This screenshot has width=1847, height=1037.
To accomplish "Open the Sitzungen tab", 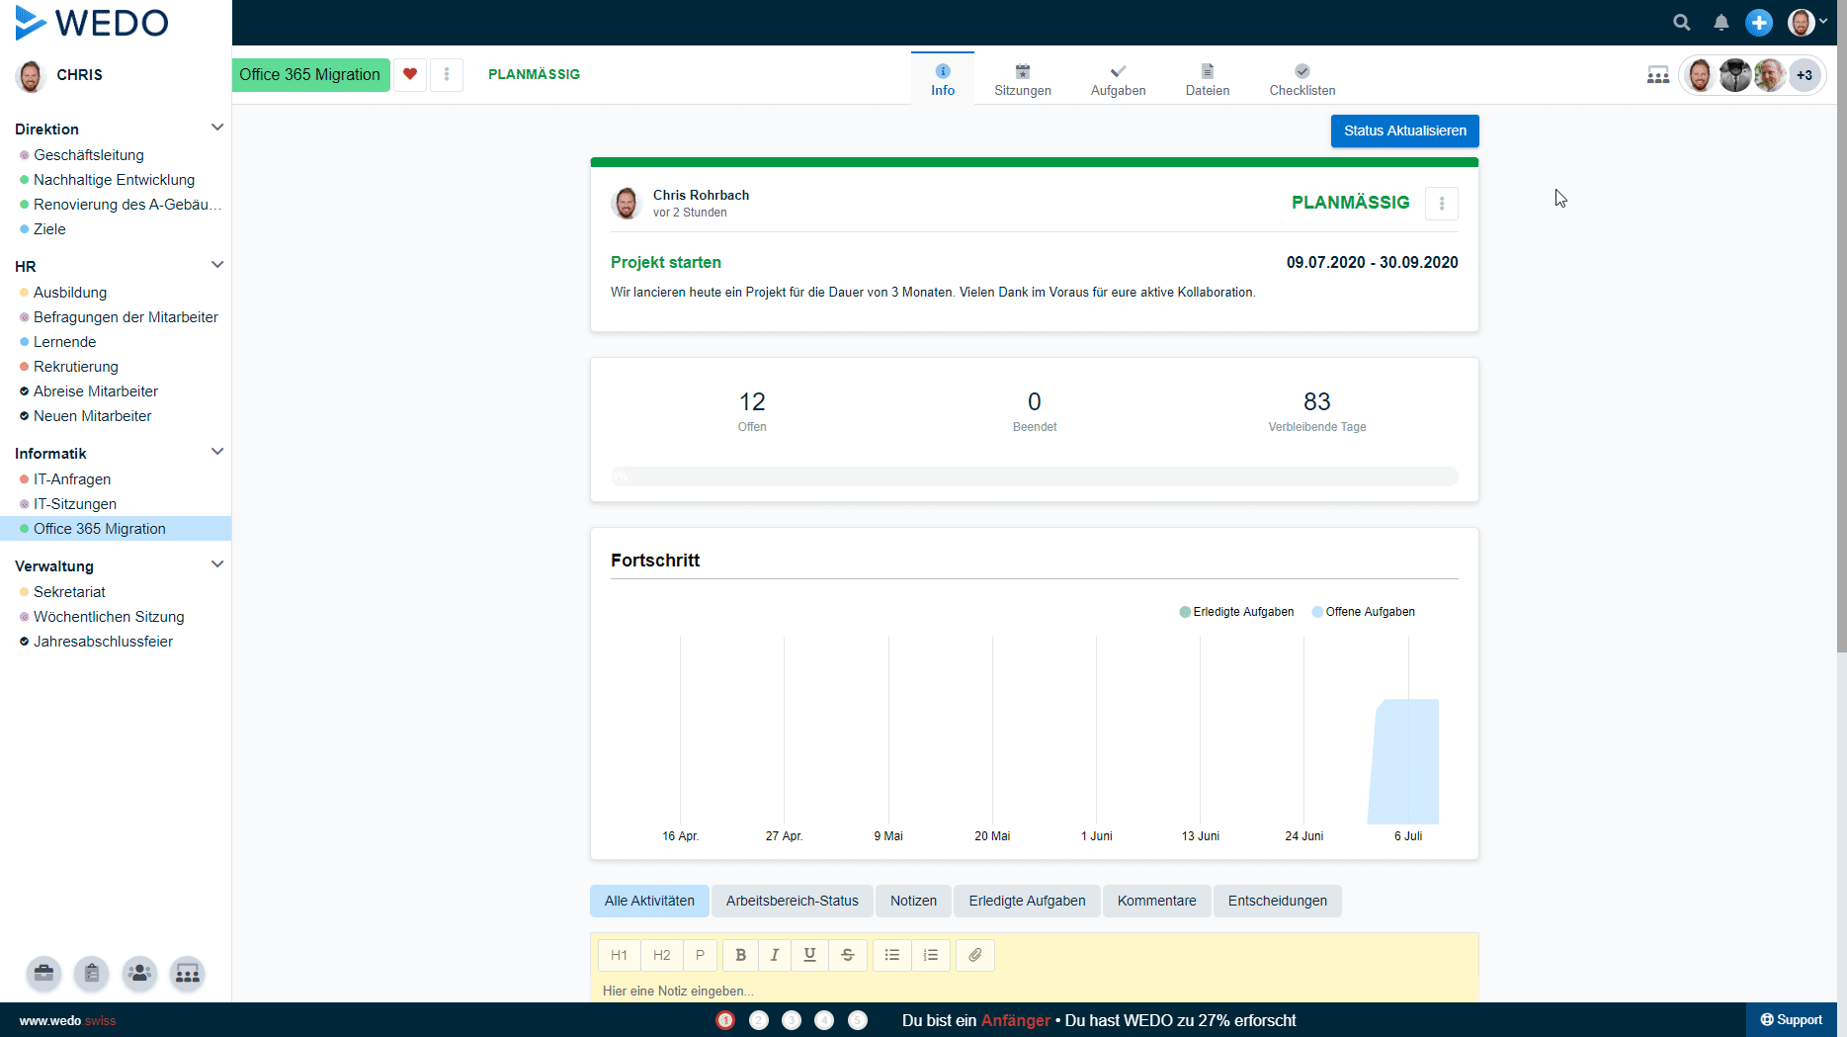I will pos(1023,79).
